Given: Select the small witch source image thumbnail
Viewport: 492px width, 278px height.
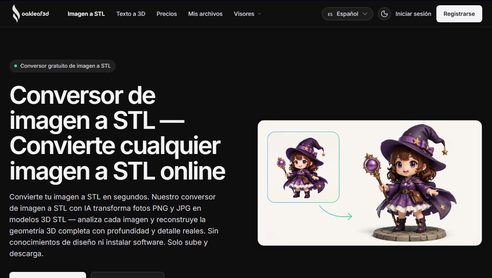Looking at the screenshot, I should 303,167.
